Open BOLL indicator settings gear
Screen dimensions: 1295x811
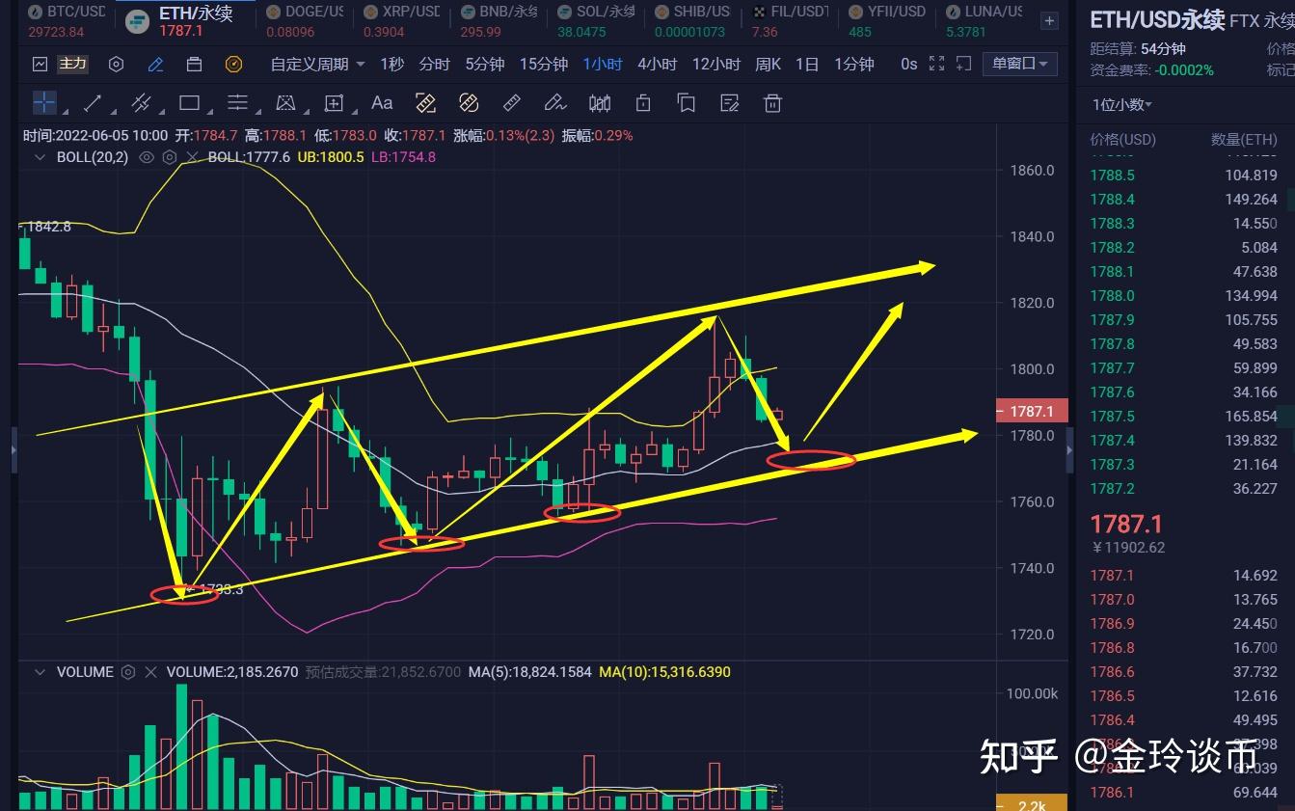pos(170,156)
